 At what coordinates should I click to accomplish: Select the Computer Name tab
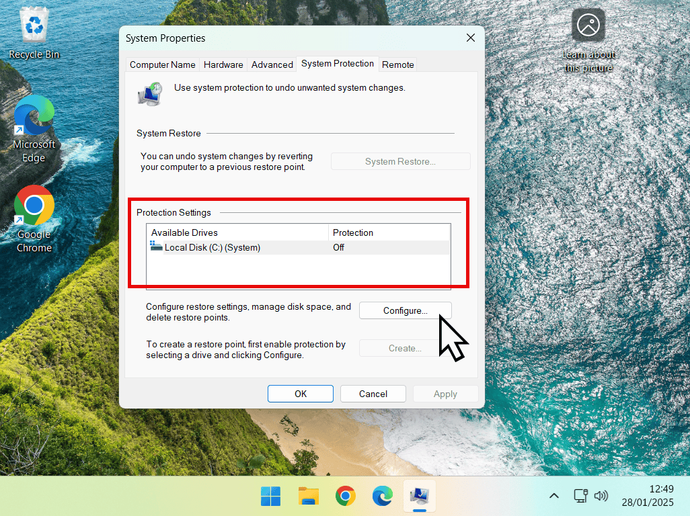(162, 64)
